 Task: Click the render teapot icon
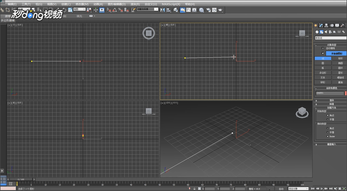pyautogui.click(x=221, y=10)
